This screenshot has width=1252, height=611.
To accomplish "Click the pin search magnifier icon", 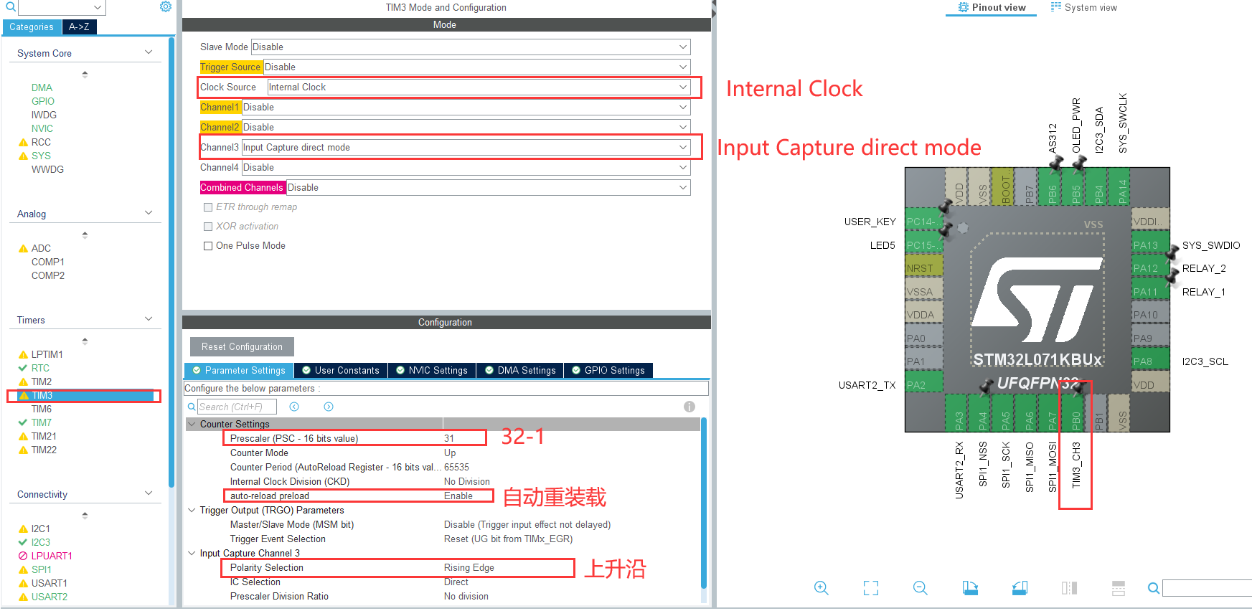I will click(x=1154, y=588).
